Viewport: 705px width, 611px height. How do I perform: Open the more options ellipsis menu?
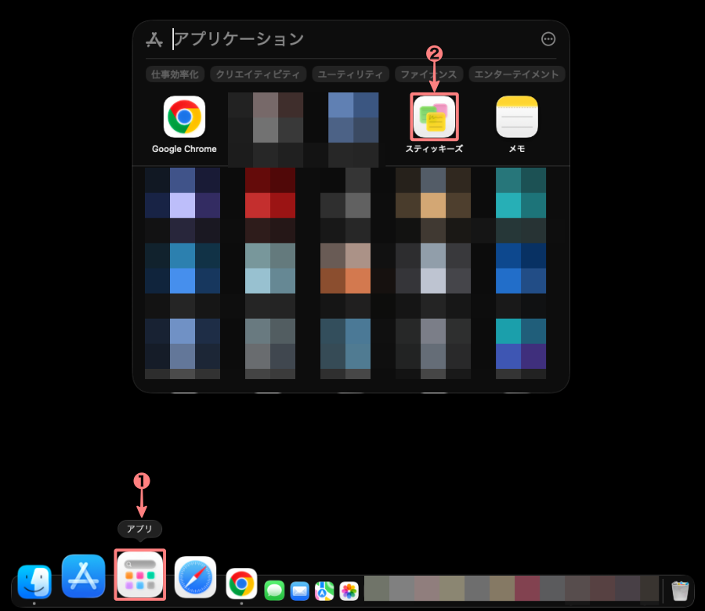pyautogui.click(x=548, y=39)
